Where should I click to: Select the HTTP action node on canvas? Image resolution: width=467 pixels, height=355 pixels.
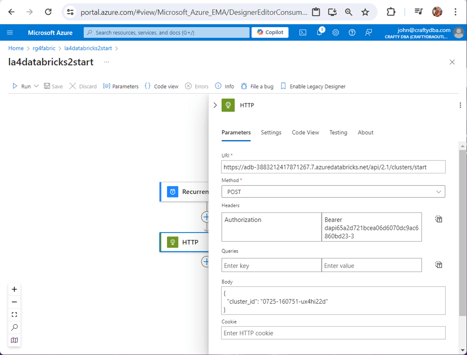tap(184, 242)
